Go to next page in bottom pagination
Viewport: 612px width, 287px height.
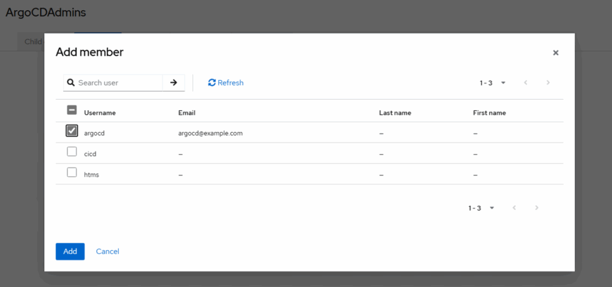click(x=537, y=208)
